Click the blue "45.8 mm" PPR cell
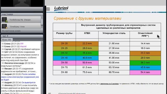This screenshot has height=94, width=167. pos(145,67)
